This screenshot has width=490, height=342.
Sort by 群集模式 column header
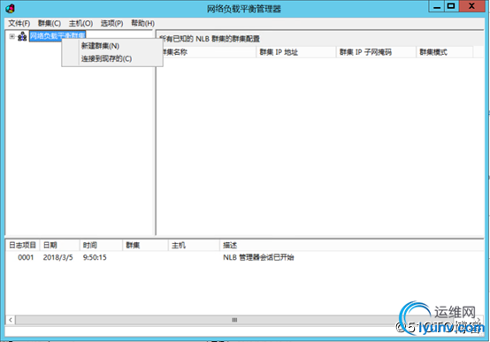point(444,52)
